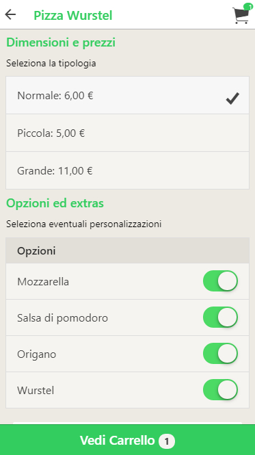Tap the Salsa di pomodoro label text

(x=62, y=318)
